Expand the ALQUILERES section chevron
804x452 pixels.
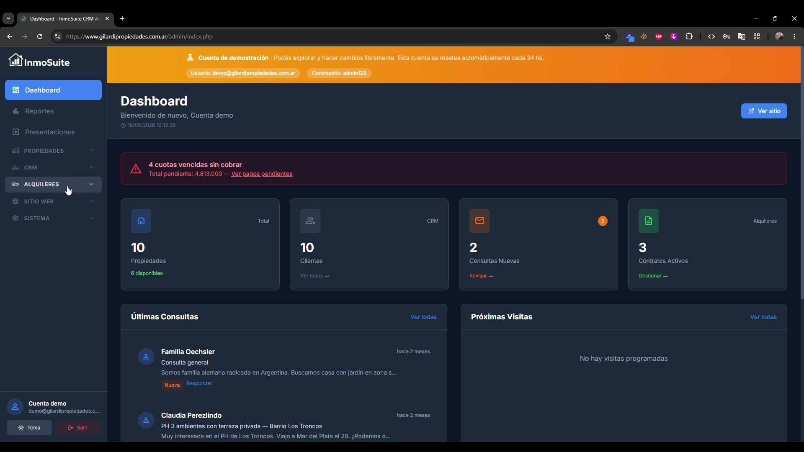[91, 184]
